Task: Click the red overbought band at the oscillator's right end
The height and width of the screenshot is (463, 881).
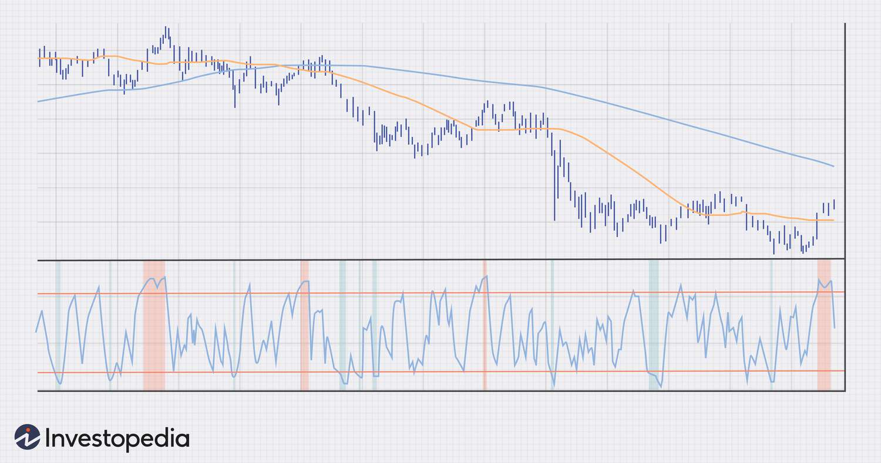Action: click(x=824, y=326)
